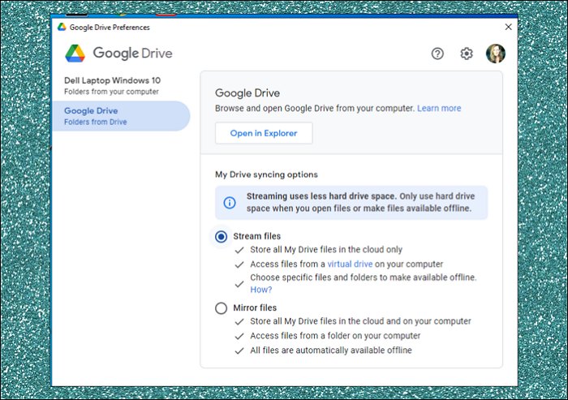Image resolution: width=568 pixels, height=400 pixels.
Task: Follow the Learn more link
Action: click(x=439, y=109)
